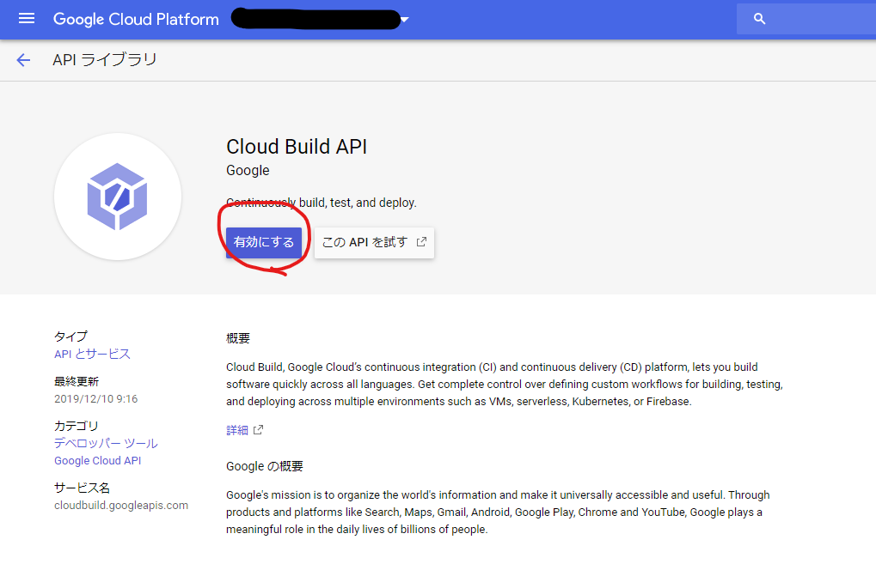Click the 有効にする enable button
The width and height of the screenshot is (876, 564).
click(x=264, y=242)
